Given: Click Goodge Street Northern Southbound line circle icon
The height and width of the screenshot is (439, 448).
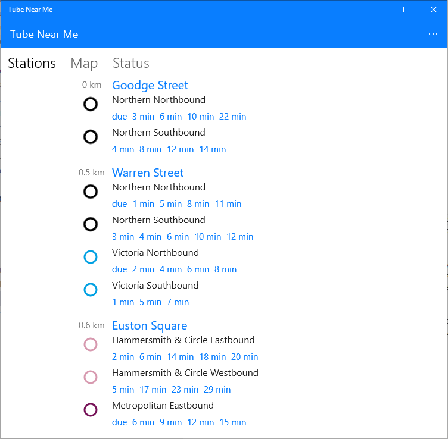Looking at the screenshot, I should pyautogui.click(x=91, y=137).
